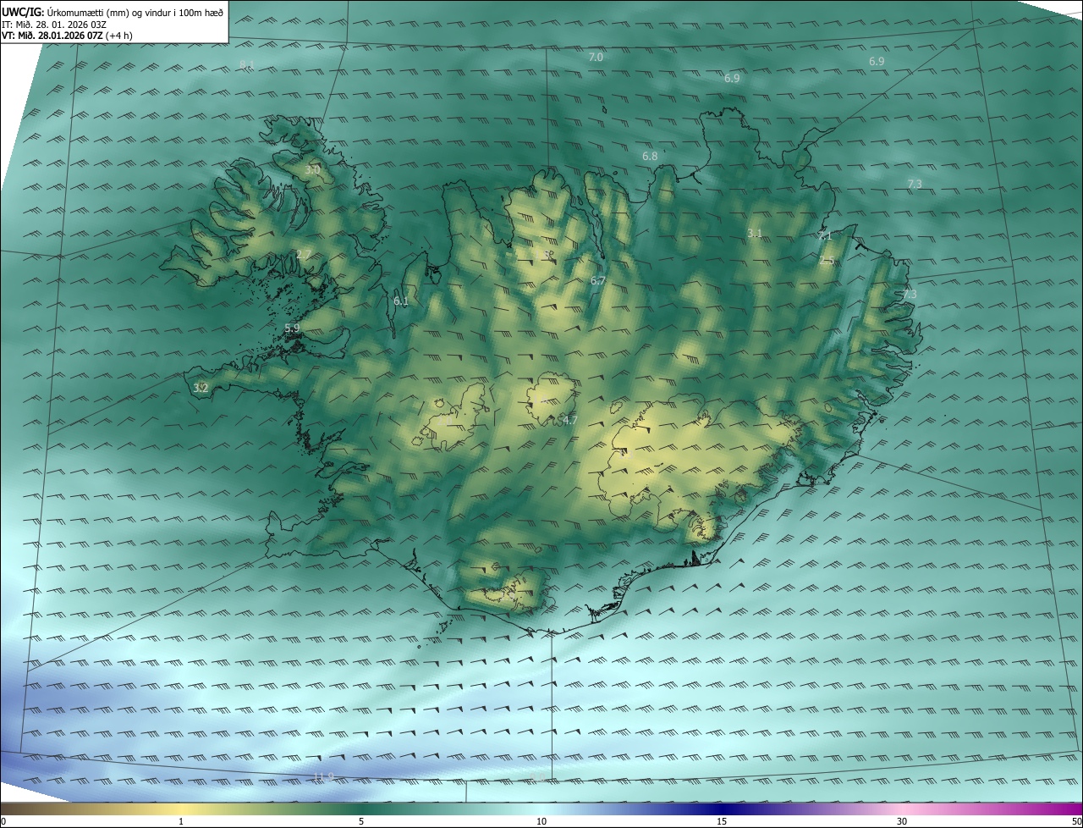Click the colorbar tick label 10
The width and height of the screenshot is (1083, 828).
[541, 821]
